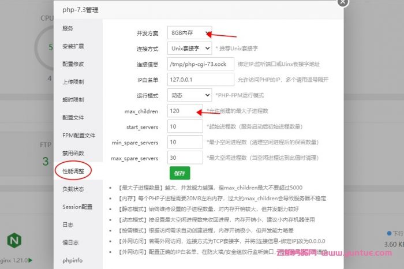Click the max_spare_servers input field
The width and height of the screenshot is (404, 269).
click(185, 158)
